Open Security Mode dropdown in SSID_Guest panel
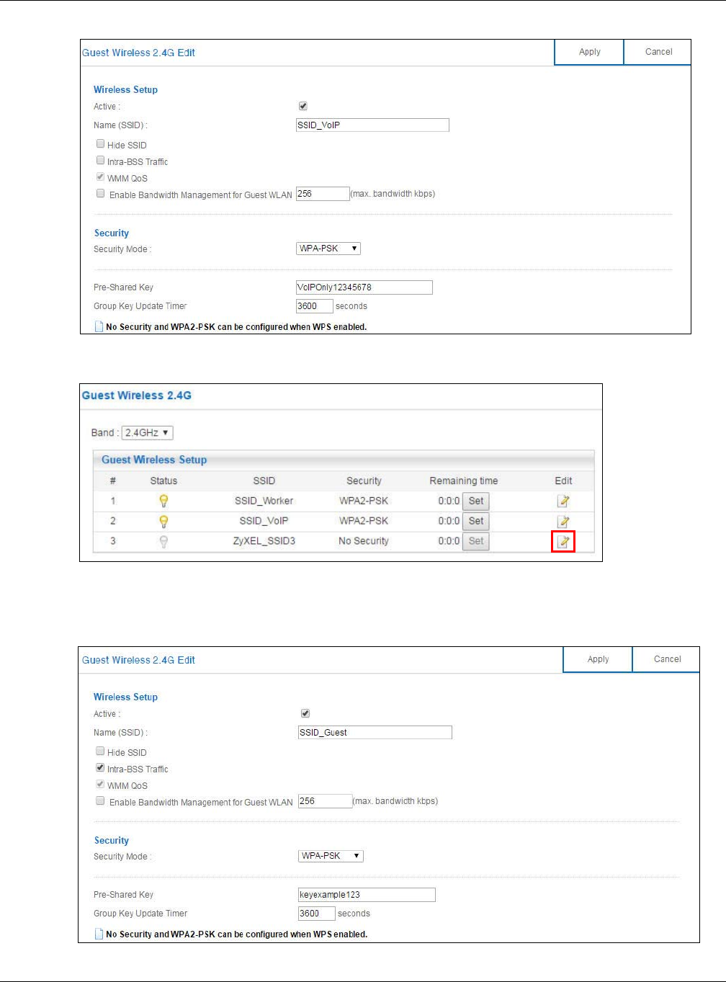 click(331, 856)
